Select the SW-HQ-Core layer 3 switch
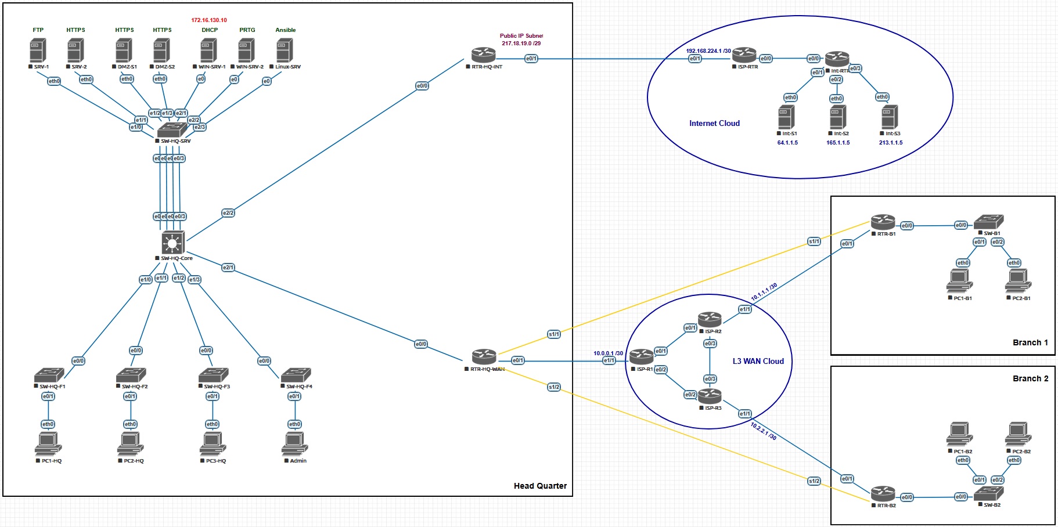The image size is (1058, 527). (x=172, y=243)
